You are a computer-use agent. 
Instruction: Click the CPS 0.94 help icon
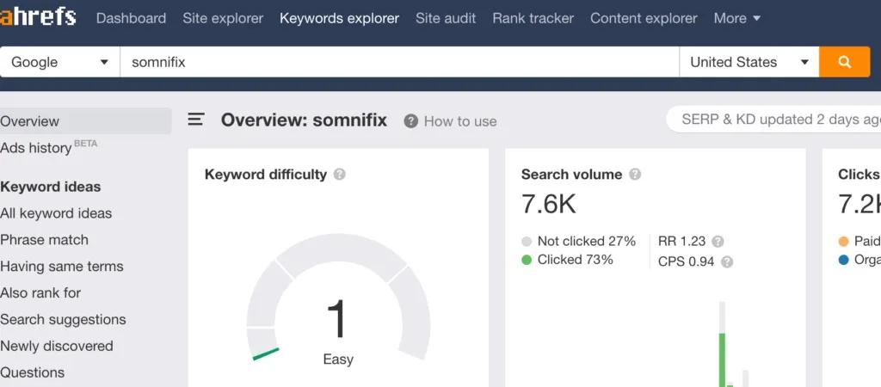(x=727, y=261)
